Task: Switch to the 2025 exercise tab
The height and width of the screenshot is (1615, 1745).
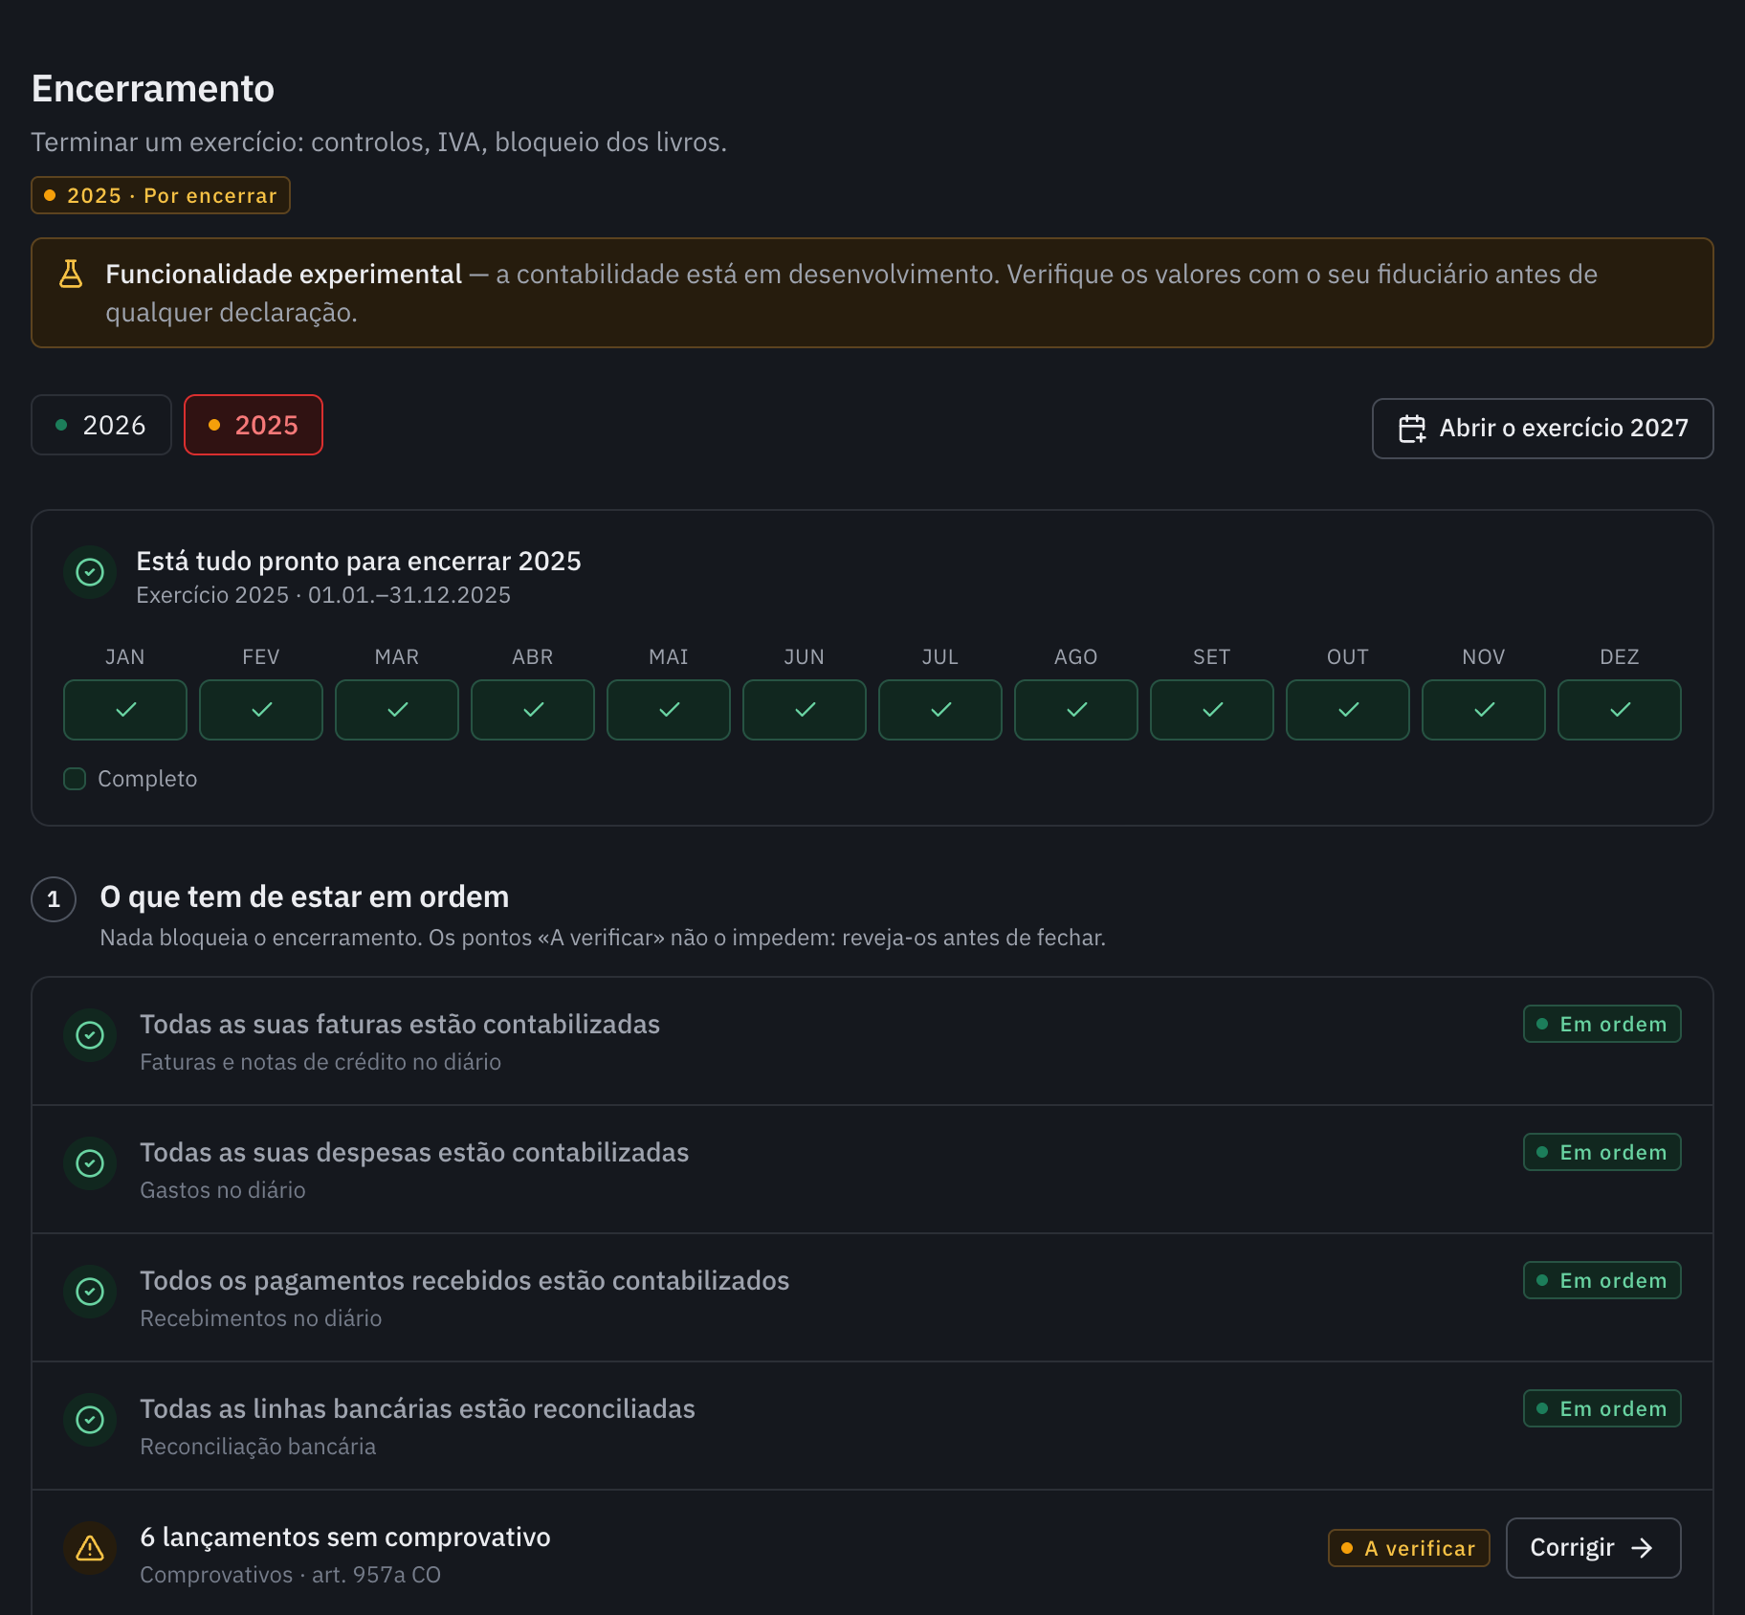Action: click(x=254, y=425)
